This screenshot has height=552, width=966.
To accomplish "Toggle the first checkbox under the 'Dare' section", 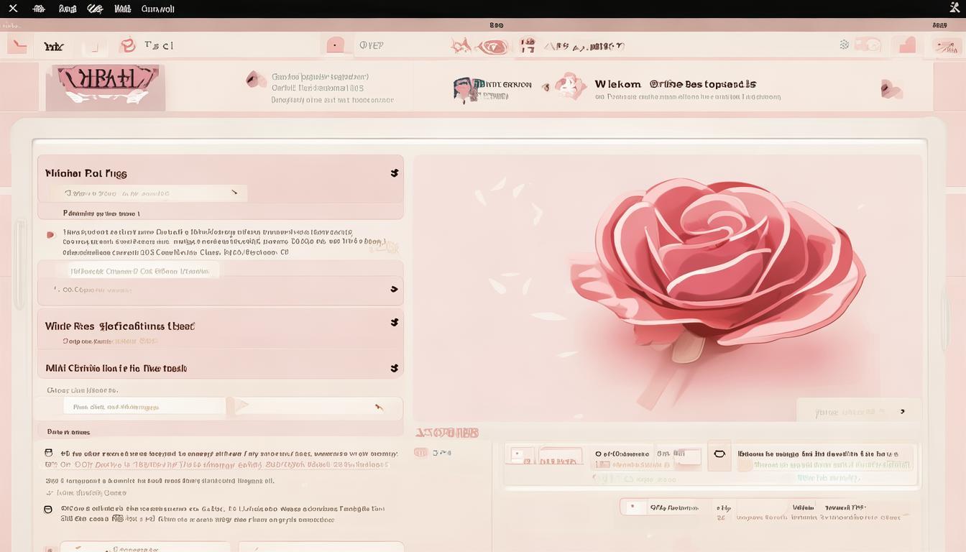I will 49,454.
